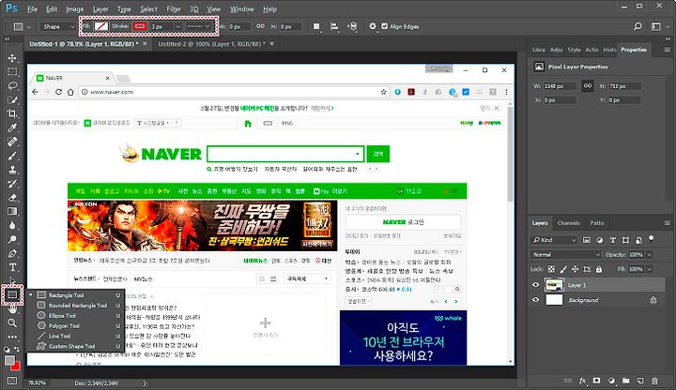
Task: Toggle Quick Mask mode icon
Action: click(12, 381)
